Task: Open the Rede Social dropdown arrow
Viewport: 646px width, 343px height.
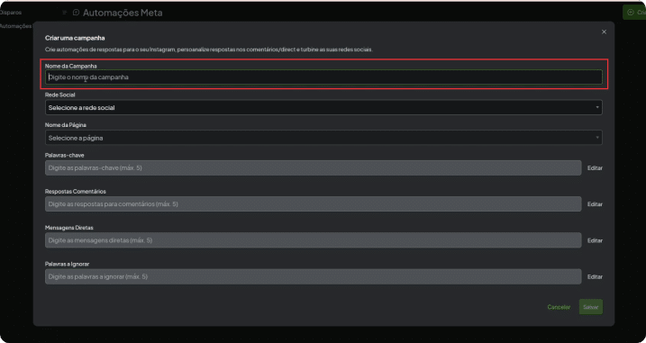Action: coord(597,107)
